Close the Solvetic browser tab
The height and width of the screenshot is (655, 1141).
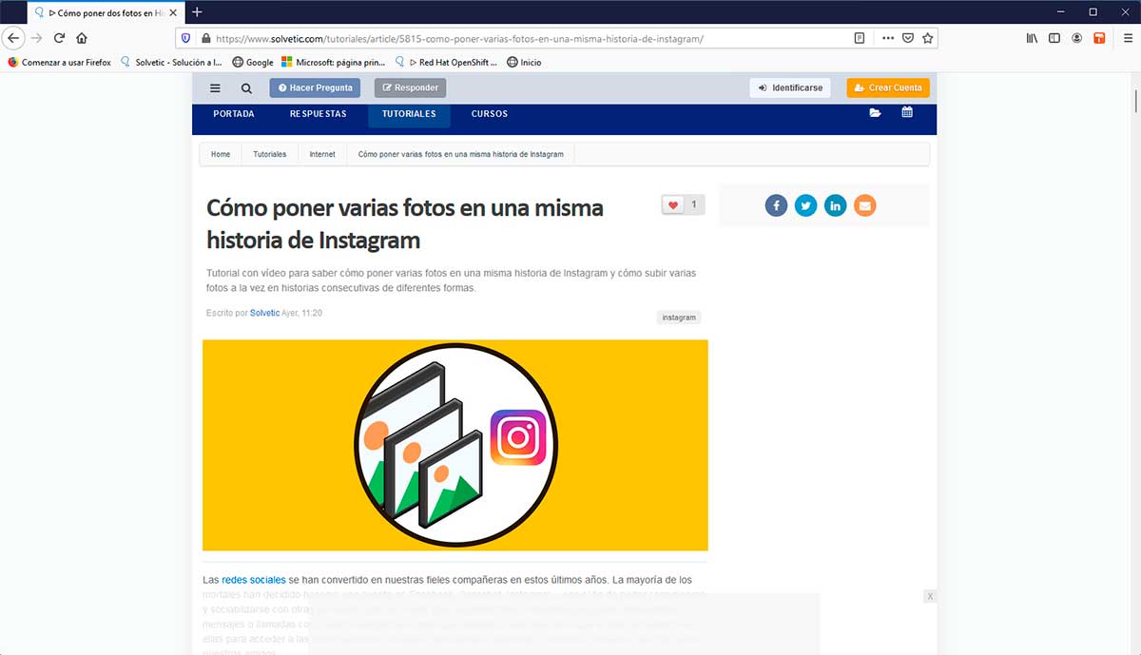[172, 12]
